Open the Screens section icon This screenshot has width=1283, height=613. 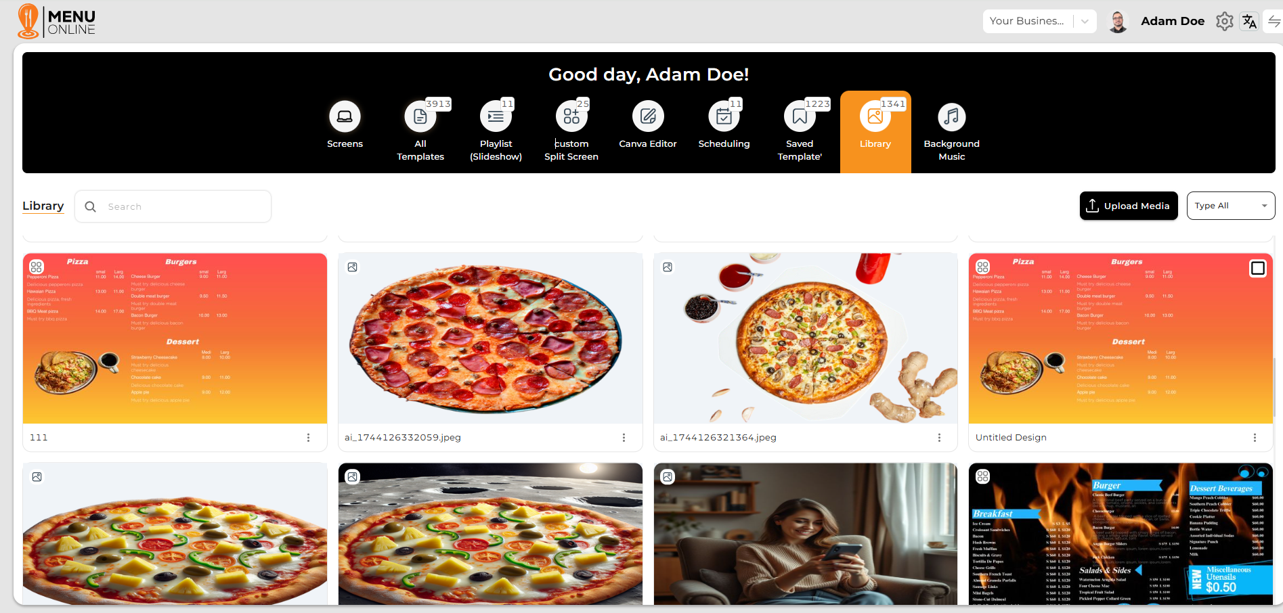345,116
